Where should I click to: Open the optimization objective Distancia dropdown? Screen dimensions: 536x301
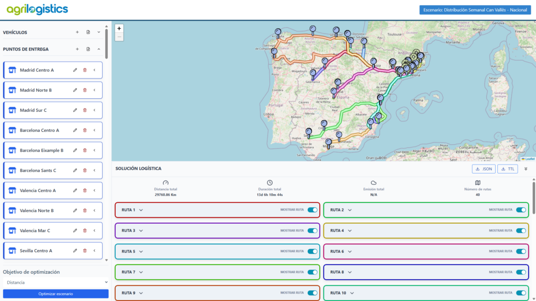click(x=55, y=282)
